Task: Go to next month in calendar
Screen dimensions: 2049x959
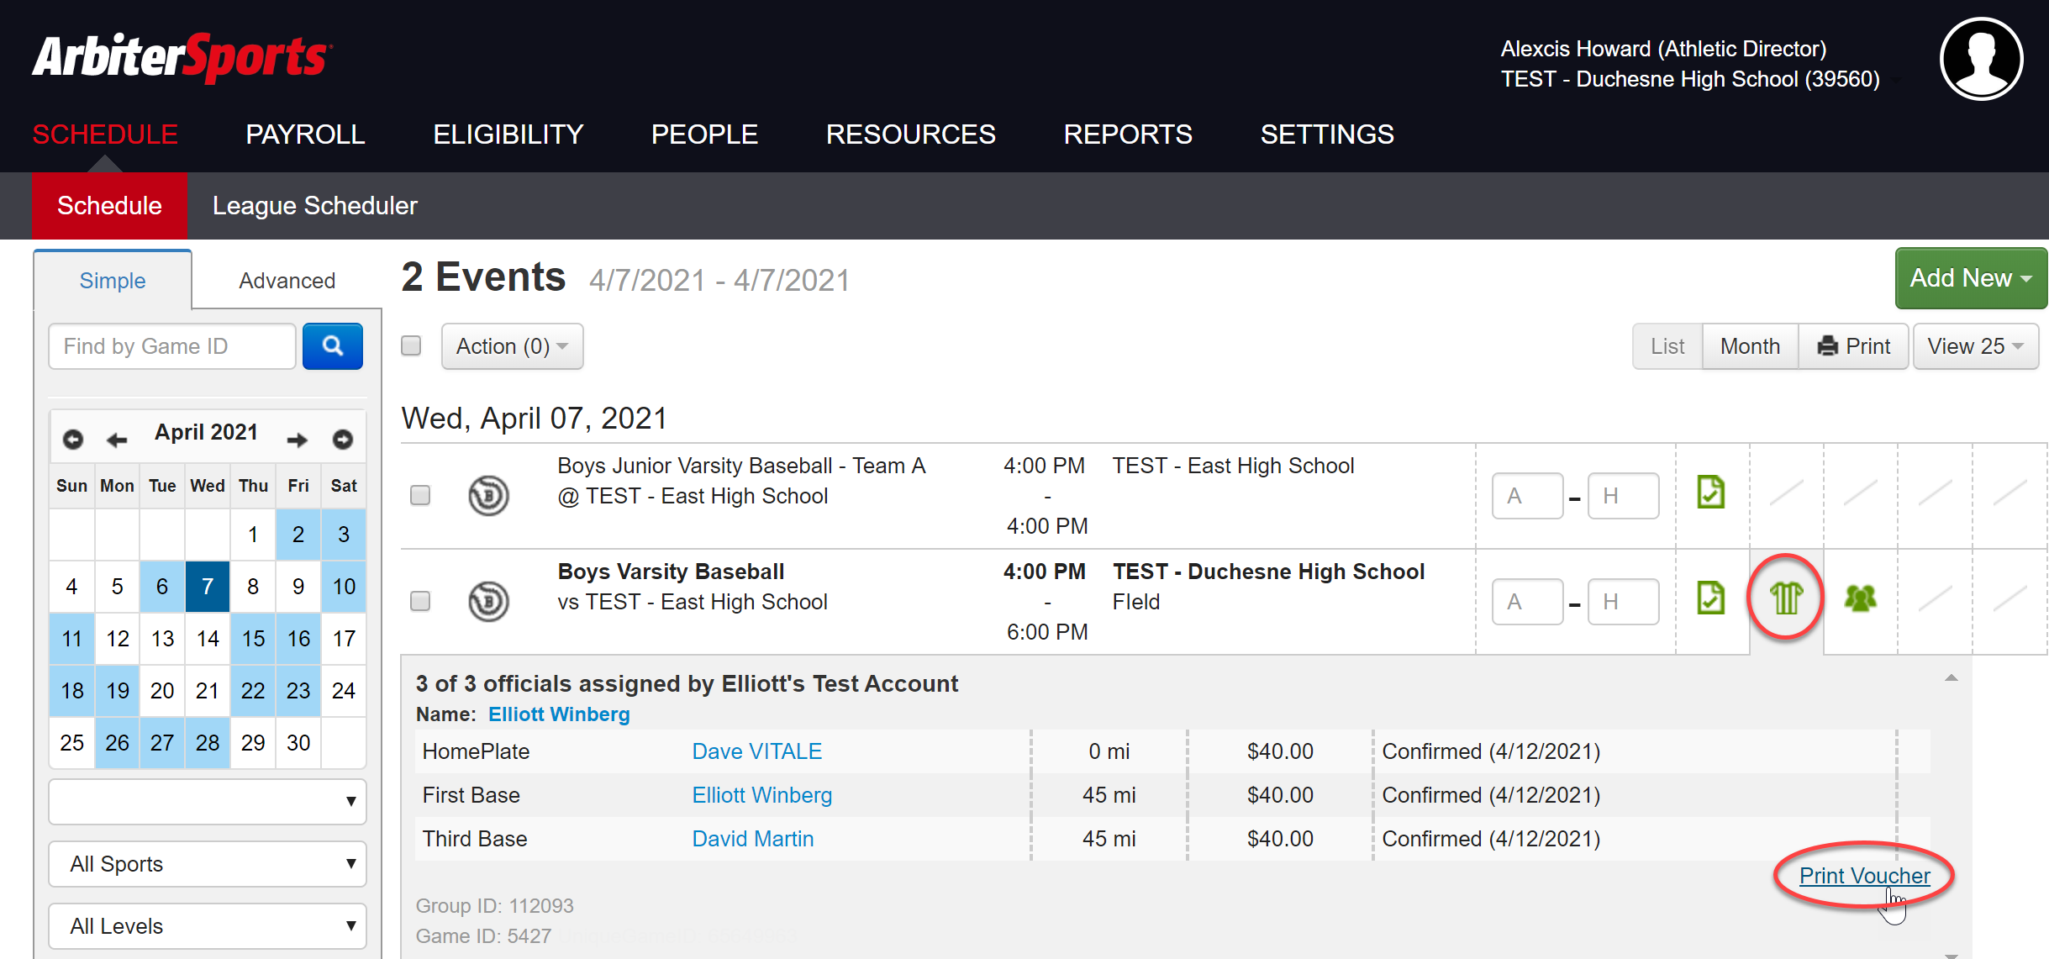Action: point(297,439)
